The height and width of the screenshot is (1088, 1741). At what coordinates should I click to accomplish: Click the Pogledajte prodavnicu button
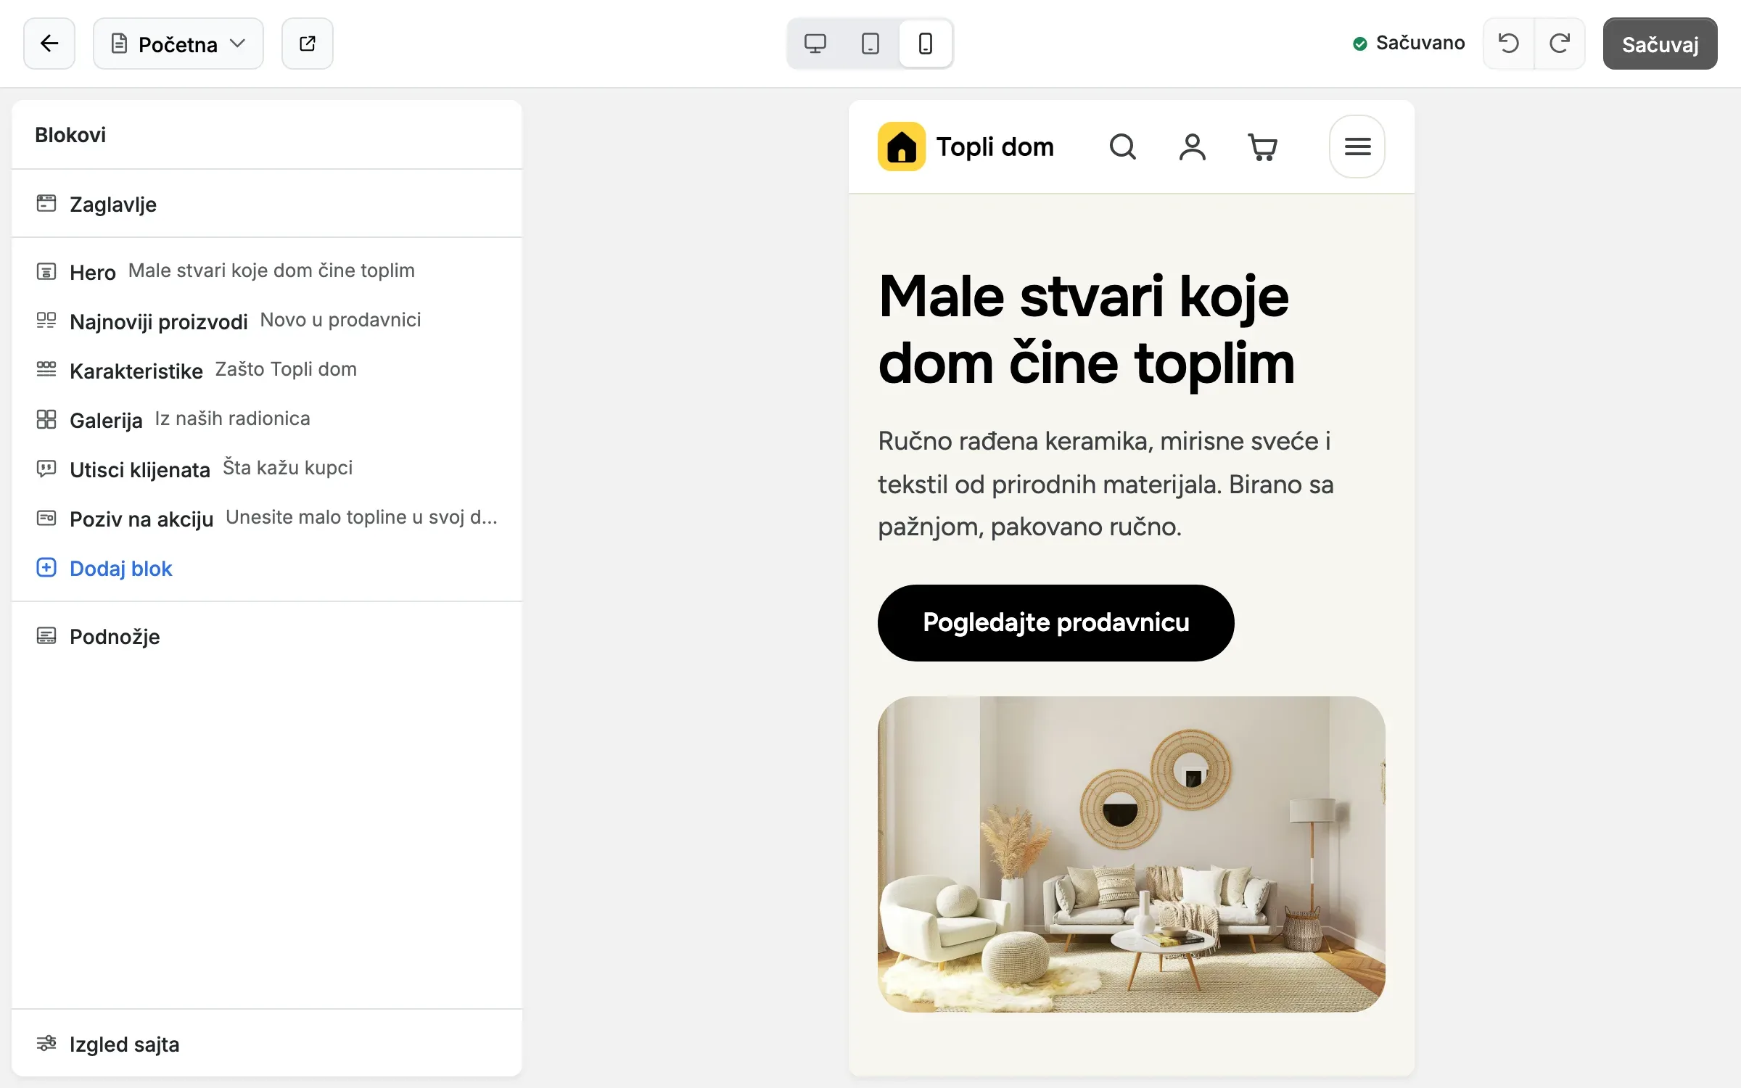[1055, 622]
